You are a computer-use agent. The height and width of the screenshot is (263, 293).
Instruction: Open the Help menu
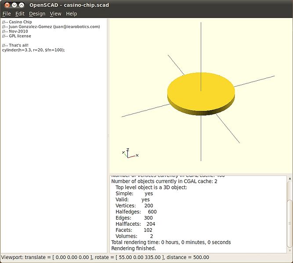point(71,14)
